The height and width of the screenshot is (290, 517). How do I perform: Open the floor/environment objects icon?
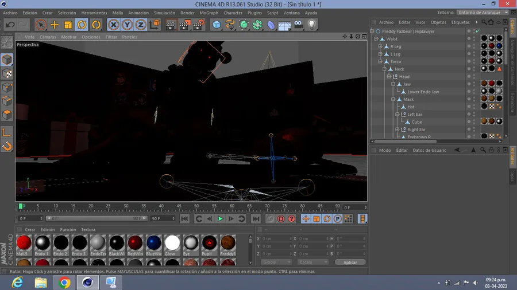click(284, 25)
